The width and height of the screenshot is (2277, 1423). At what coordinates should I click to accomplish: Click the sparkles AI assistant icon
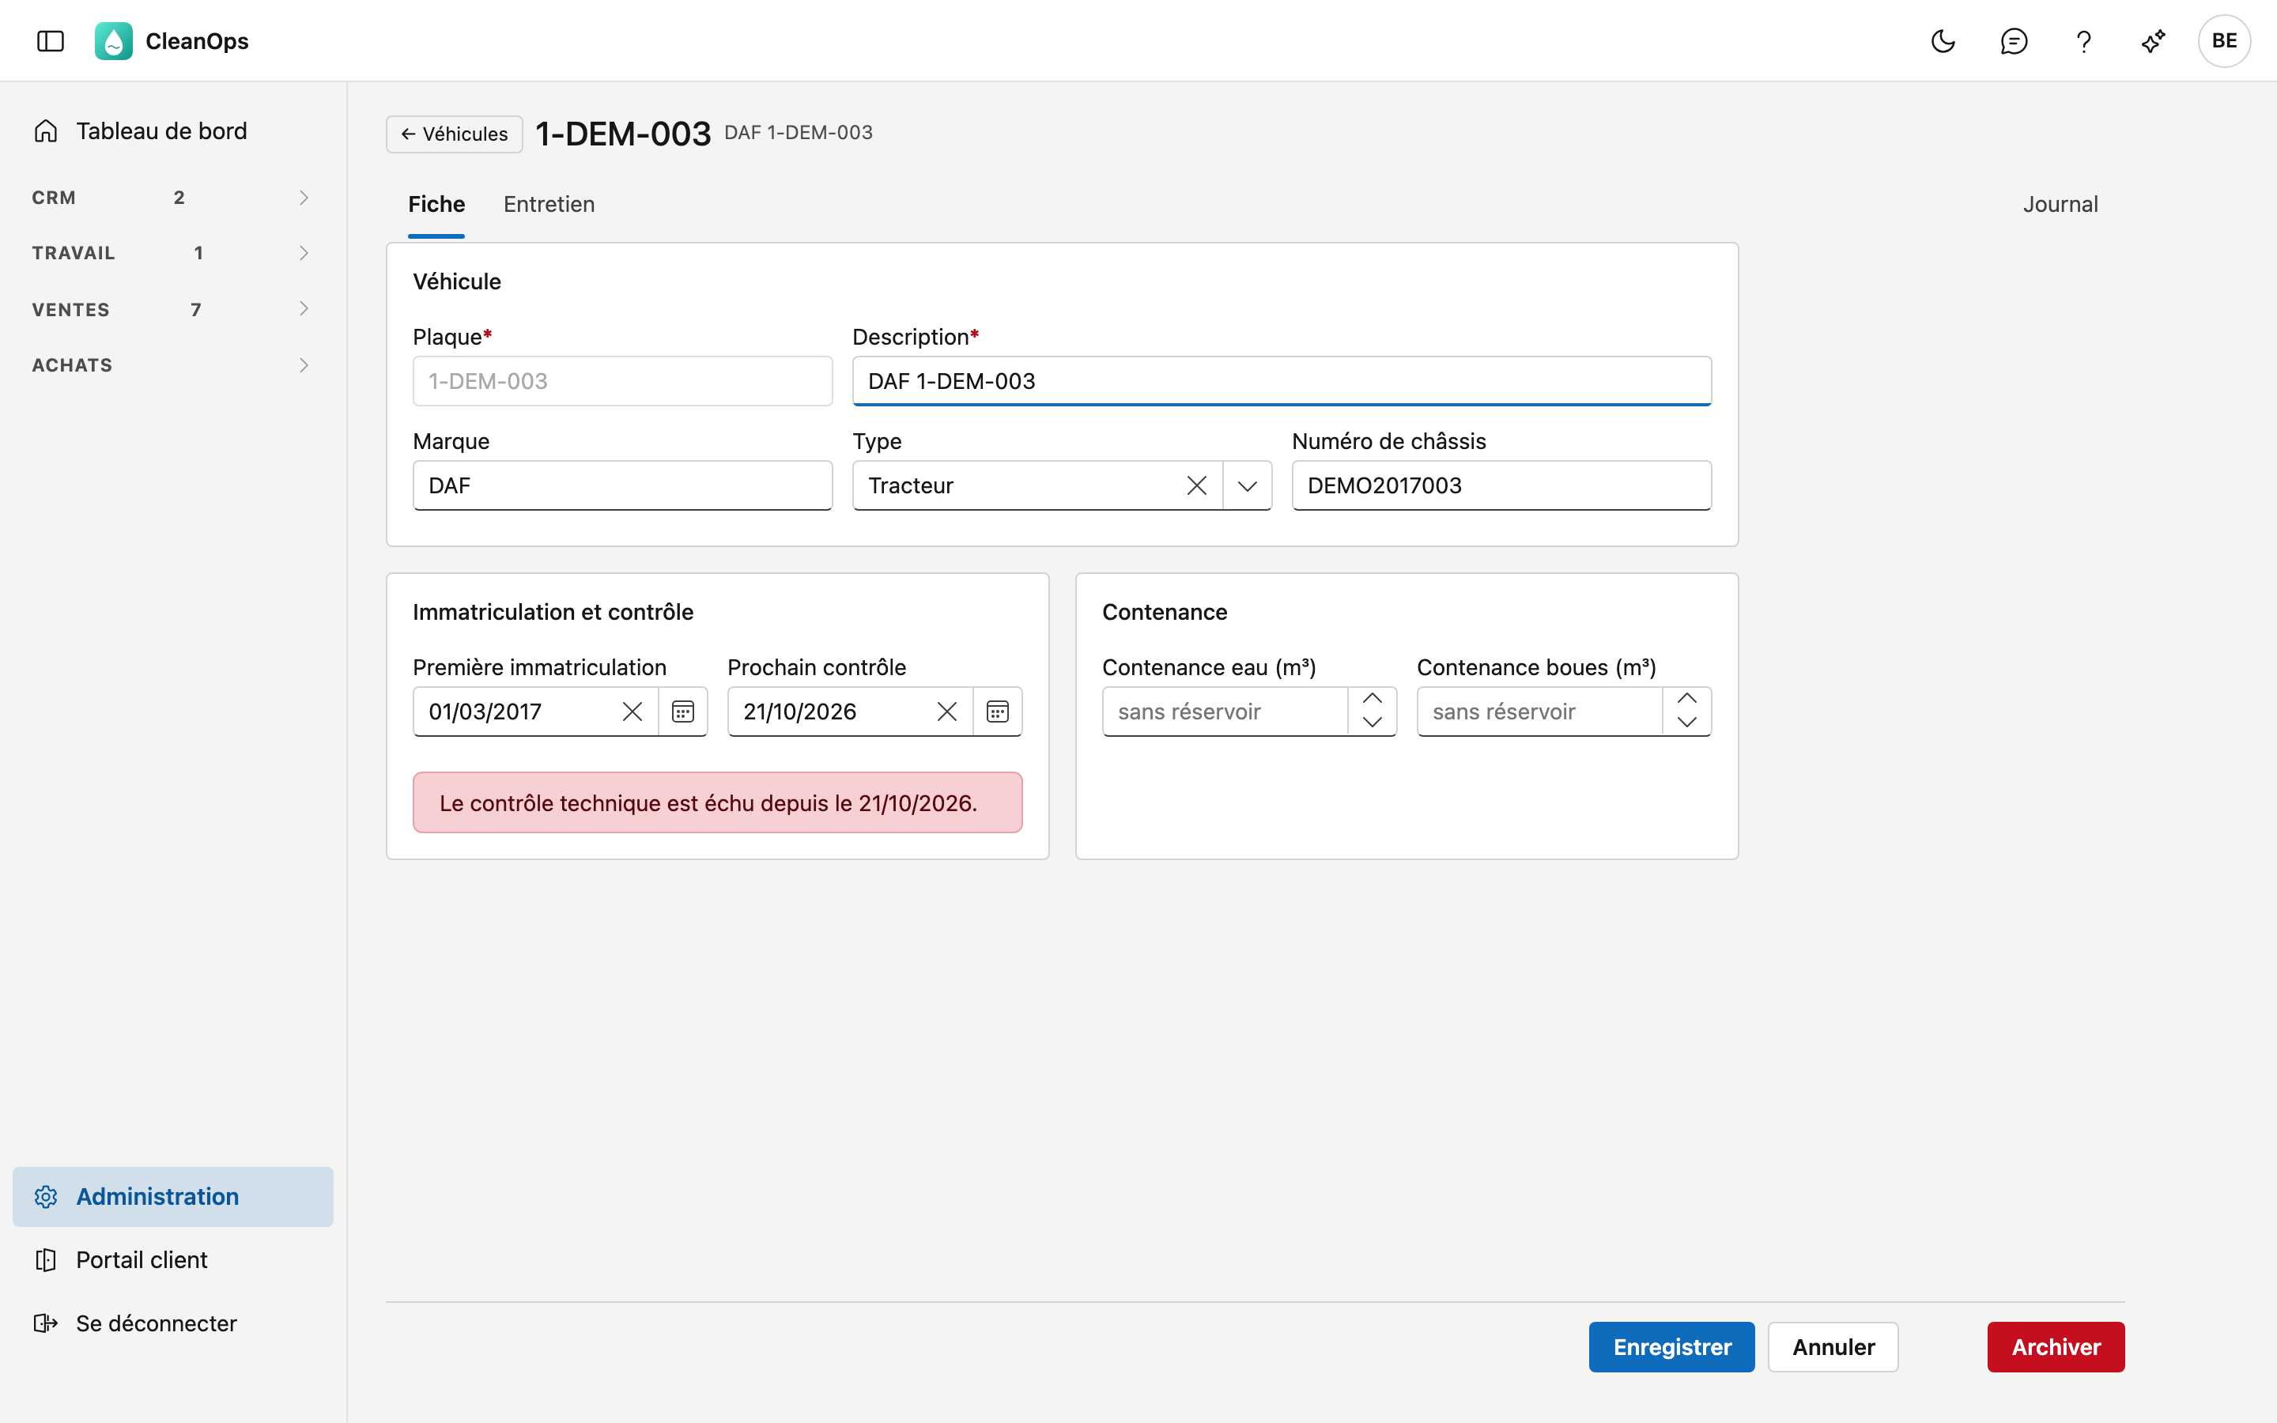[2154, 40]
